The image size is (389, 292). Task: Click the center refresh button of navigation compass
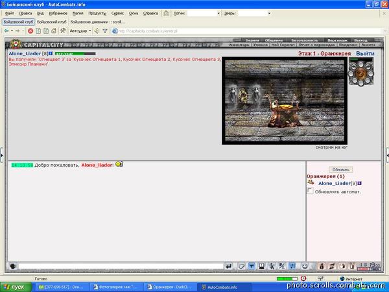(x=360, y=73)
